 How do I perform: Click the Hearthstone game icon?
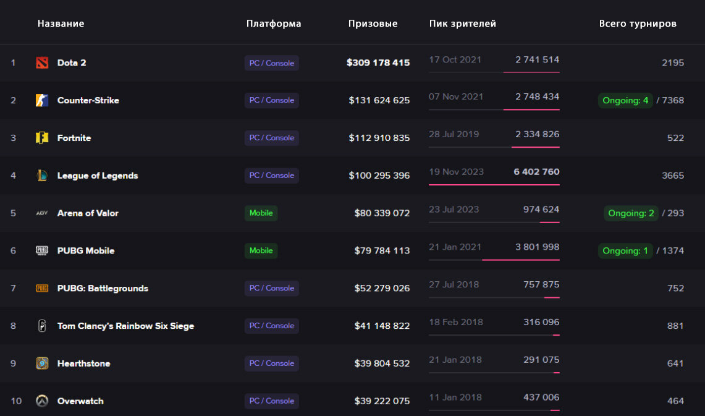pyautogui.click(x=42, y=363)
